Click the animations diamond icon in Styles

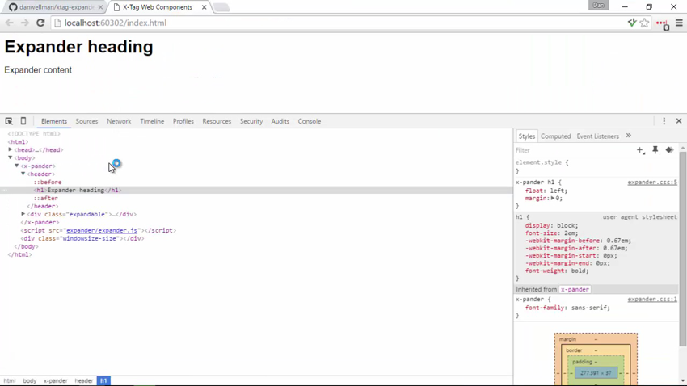pyautogui.click(x=669, y=150)
